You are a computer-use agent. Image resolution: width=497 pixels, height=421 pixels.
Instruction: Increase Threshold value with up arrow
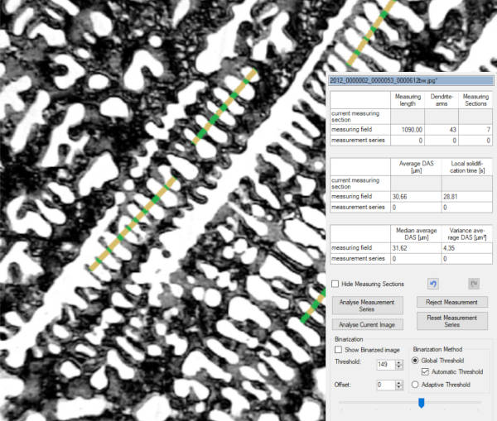click(399, 362)
